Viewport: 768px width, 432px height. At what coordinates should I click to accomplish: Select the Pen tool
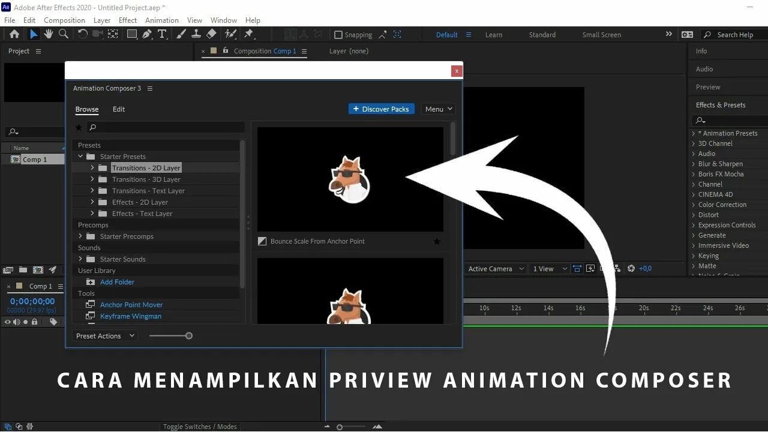(x=147, y=35)
